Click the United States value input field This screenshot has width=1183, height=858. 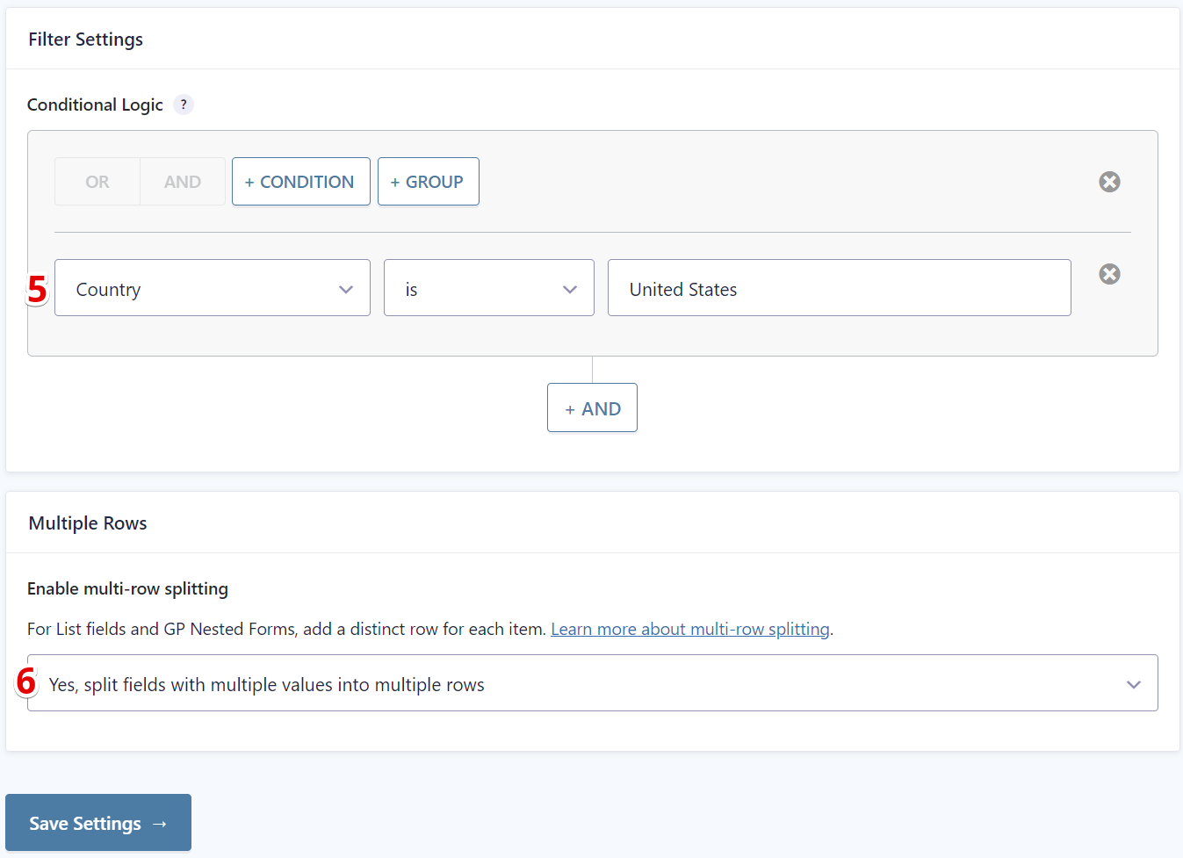(x=840, y=288)
